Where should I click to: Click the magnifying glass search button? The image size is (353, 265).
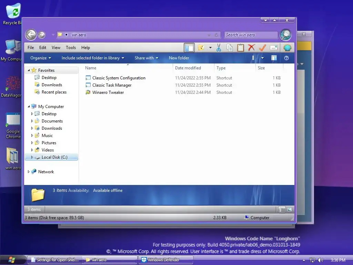286,35
